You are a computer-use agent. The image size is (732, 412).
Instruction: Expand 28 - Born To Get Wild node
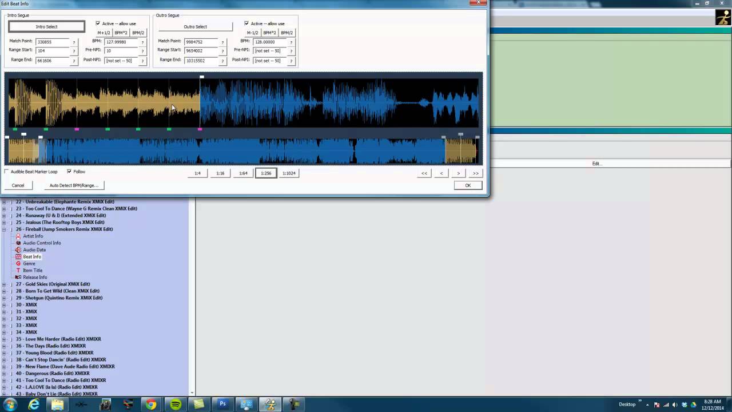pos(4,291)
